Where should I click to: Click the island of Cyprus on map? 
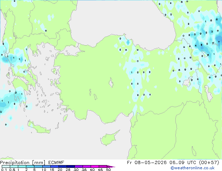point(109,139)
